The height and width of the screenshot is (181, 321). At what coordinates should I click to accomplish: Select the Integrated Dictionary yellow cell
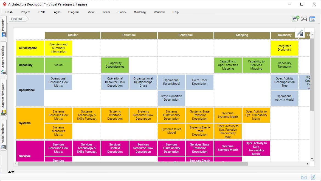pos(285,48)
